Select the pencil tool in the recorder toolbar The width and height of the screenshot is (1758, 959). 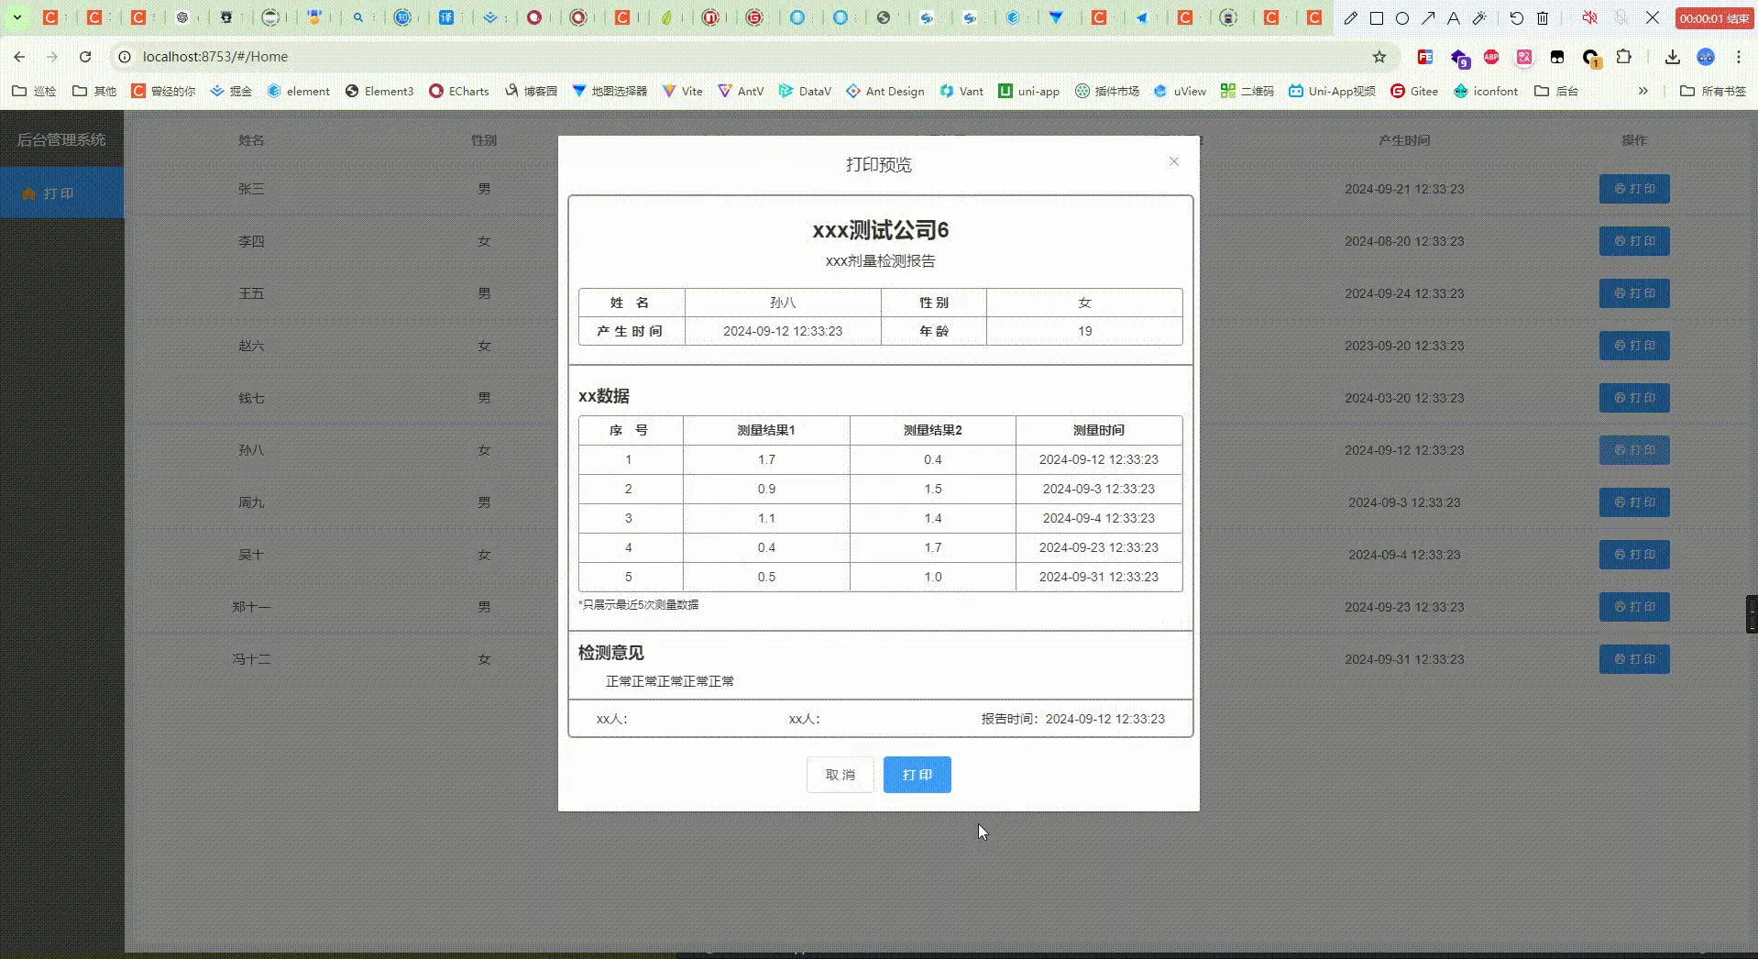1350,17
